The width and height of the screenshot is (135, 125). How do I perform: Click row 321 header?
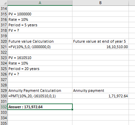pos(4,47)
